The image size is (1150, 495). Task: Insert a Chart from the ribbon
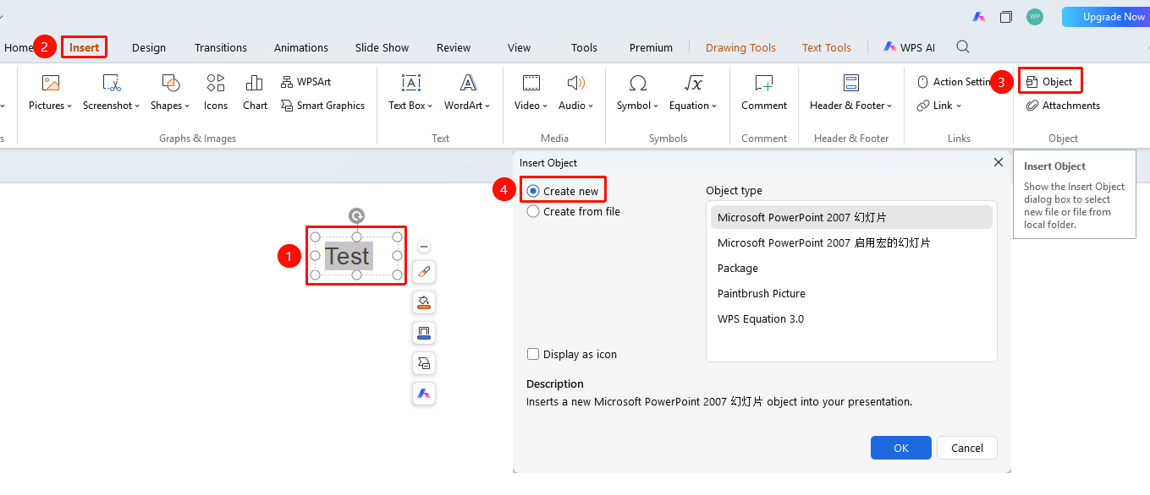tap(255, 93)
